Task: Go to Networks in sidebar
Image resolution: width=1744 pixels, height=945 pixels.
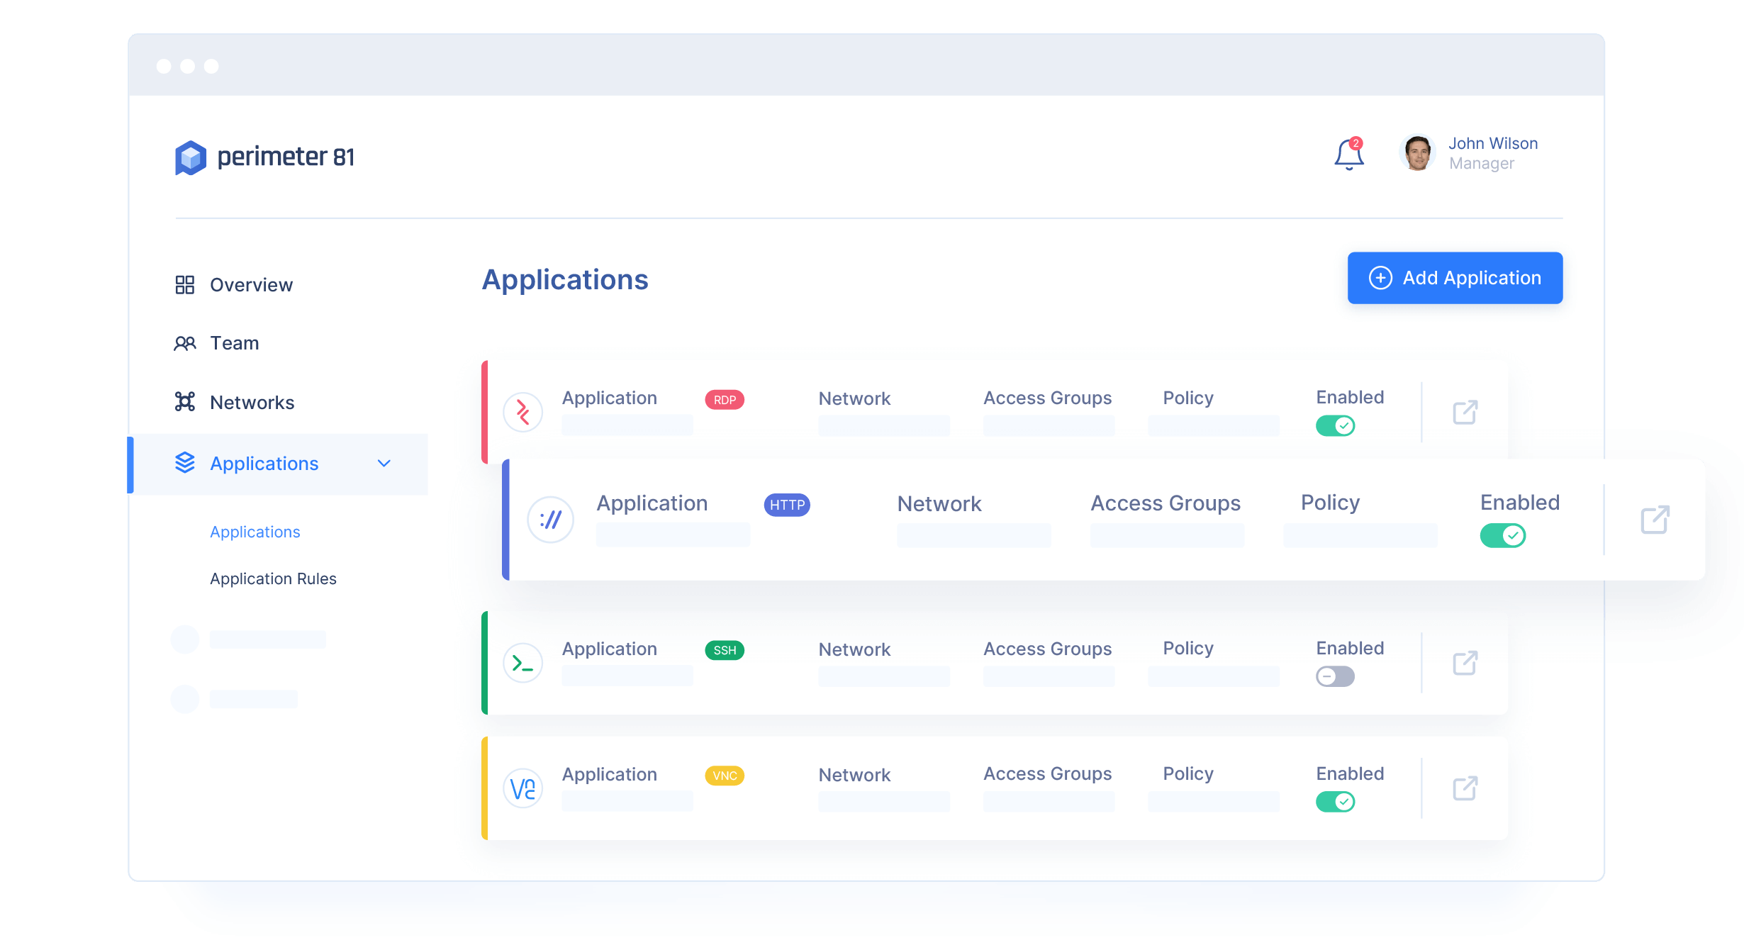Action: tap(252, 403)
